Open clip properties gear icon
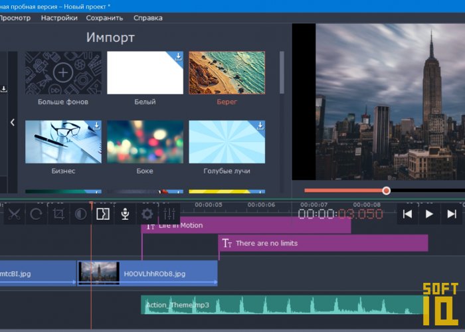Screen dimensions: 465x332 [x=147, y=214]
